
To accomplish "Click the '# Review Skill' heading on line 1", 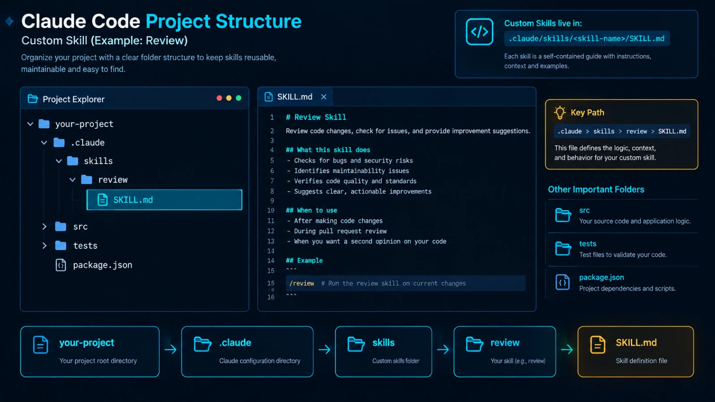I will pyautogui.click(x=316, y=117).
